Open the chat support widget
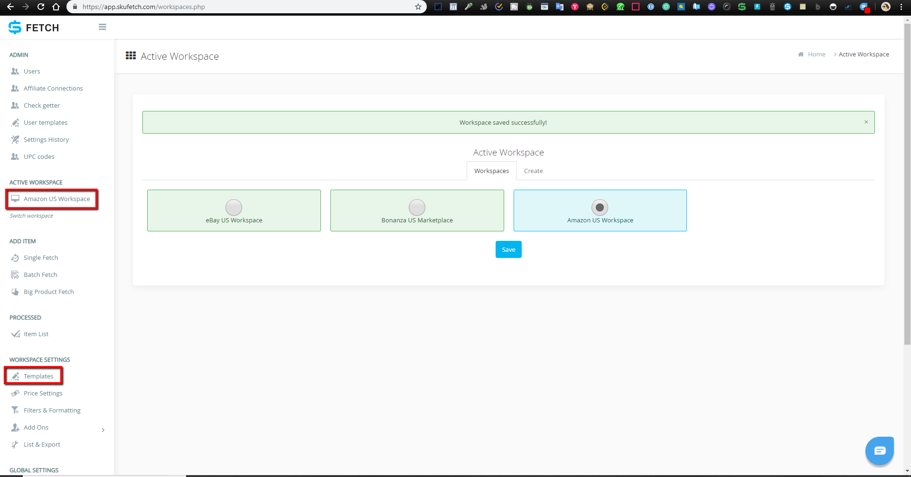The width and height of the screenshot is (911, 477). tap(879, 450)
